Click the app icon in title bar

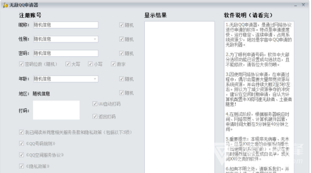click(x=5, y=5)
